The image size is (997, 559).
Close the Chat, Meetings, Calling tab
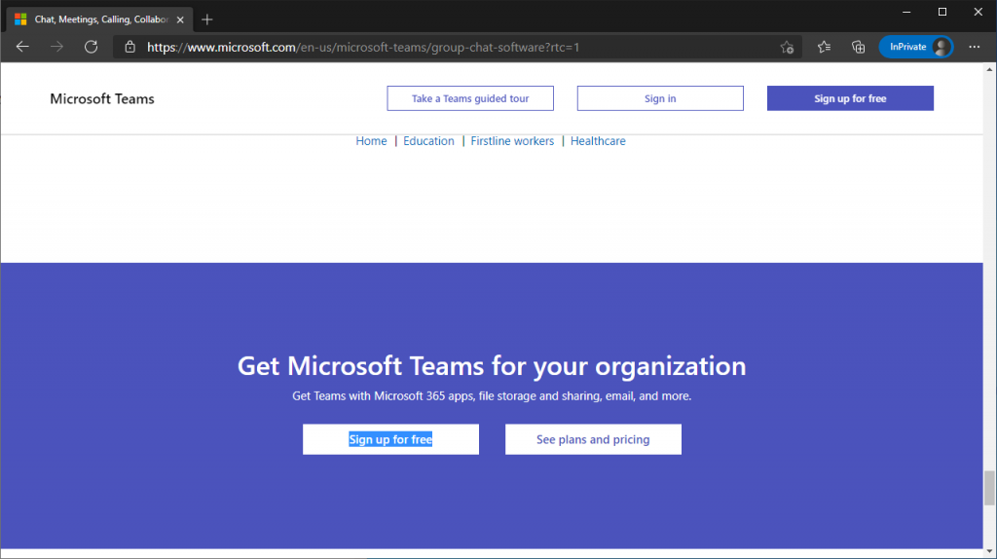click(180, 19)
